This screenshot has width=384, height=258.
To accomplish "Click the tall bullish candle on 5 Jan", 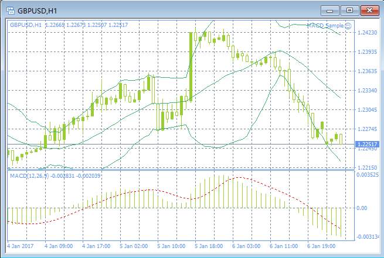I will coord(191,67).
